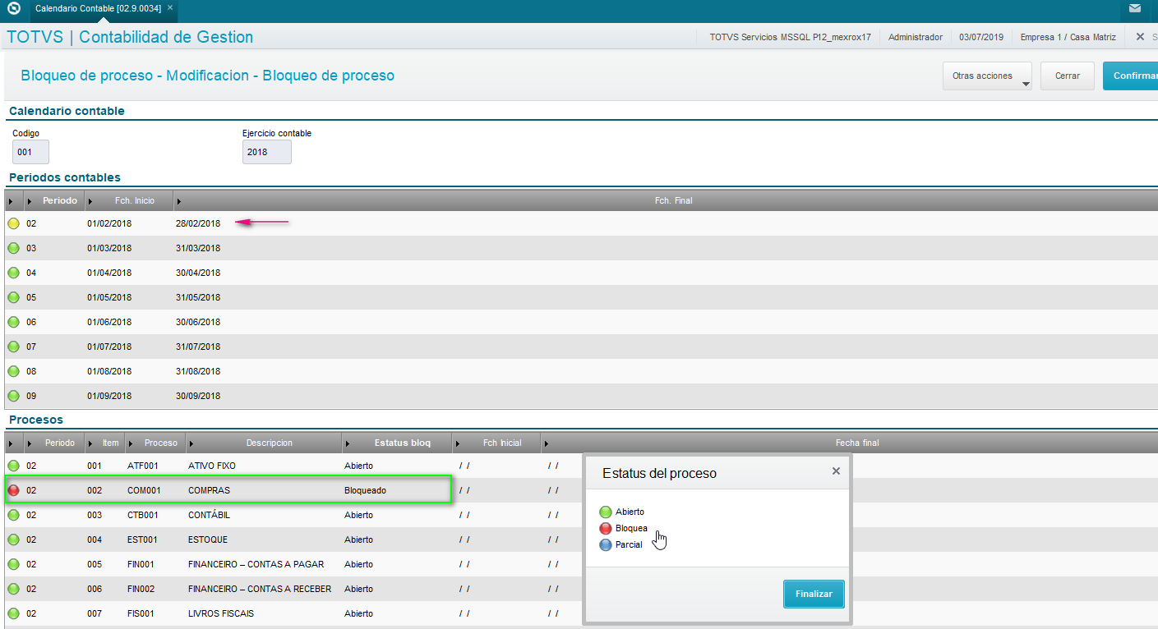Screen dimensions: 1158x629
Task: Click blue Parcial legend icon
Action: (x=606, y=545)
